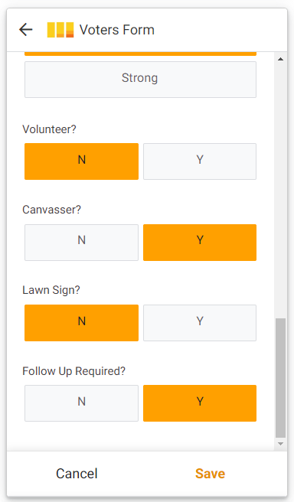This screenshot has width=294, height=502.
Task: Pick N for Follow Up Required?
Action: [x=81, y=403]
